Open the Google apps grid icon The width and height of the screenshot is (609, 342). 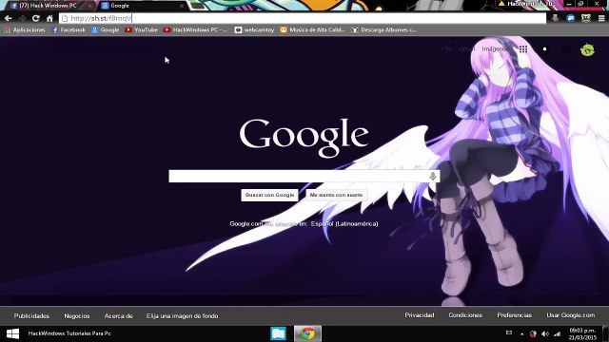point(523,48)
